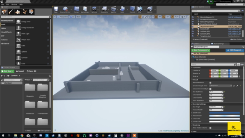Open the Blueprints folder thumbnail
The height and width of the screenshot is (138, 245).
pos(30,87)
